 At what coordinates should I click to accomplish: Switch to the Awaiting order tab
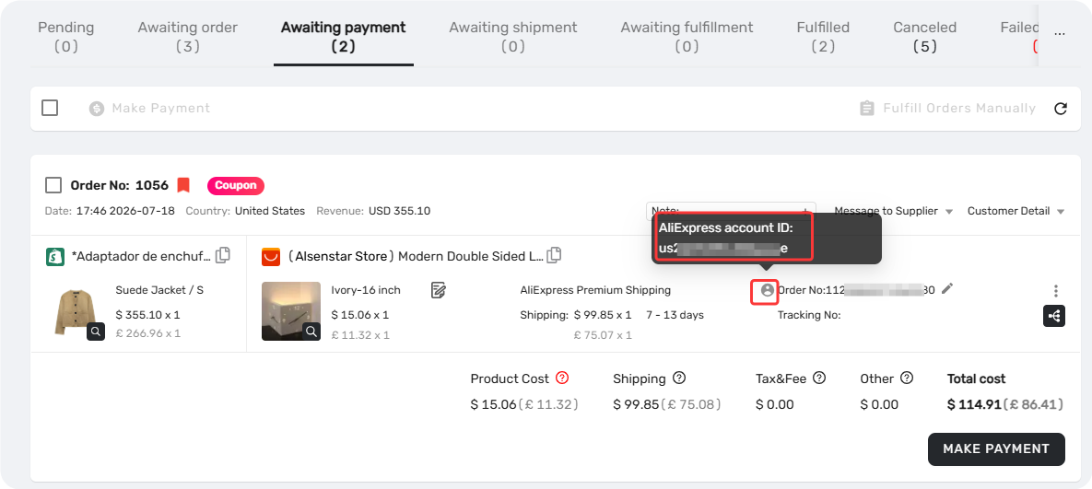tap(187, 37)
